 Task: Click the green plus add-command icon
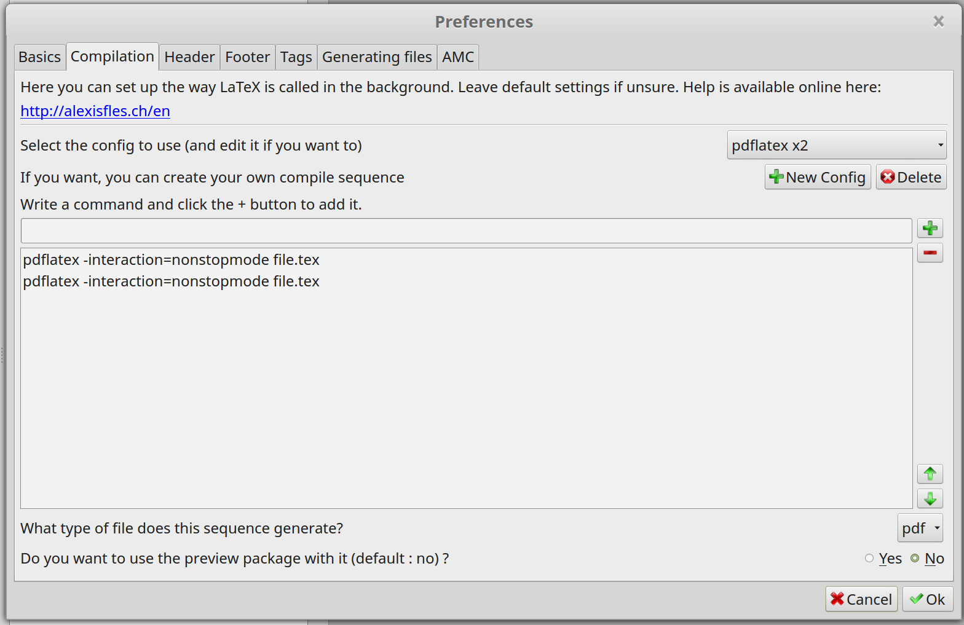(930, 229)
